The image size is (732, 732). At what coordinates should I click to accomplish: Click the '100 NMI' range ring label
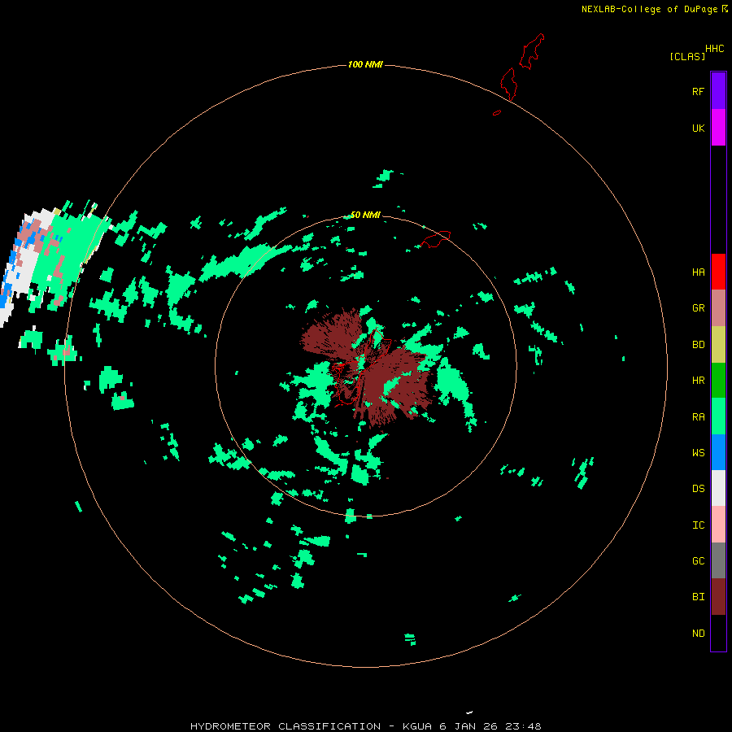365,64
